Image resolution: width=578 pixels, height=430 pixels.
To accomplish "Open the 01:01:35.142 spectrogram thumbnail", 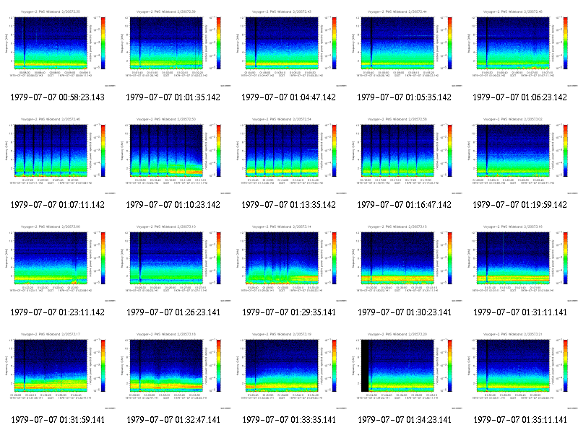I will tap(173, 47).
